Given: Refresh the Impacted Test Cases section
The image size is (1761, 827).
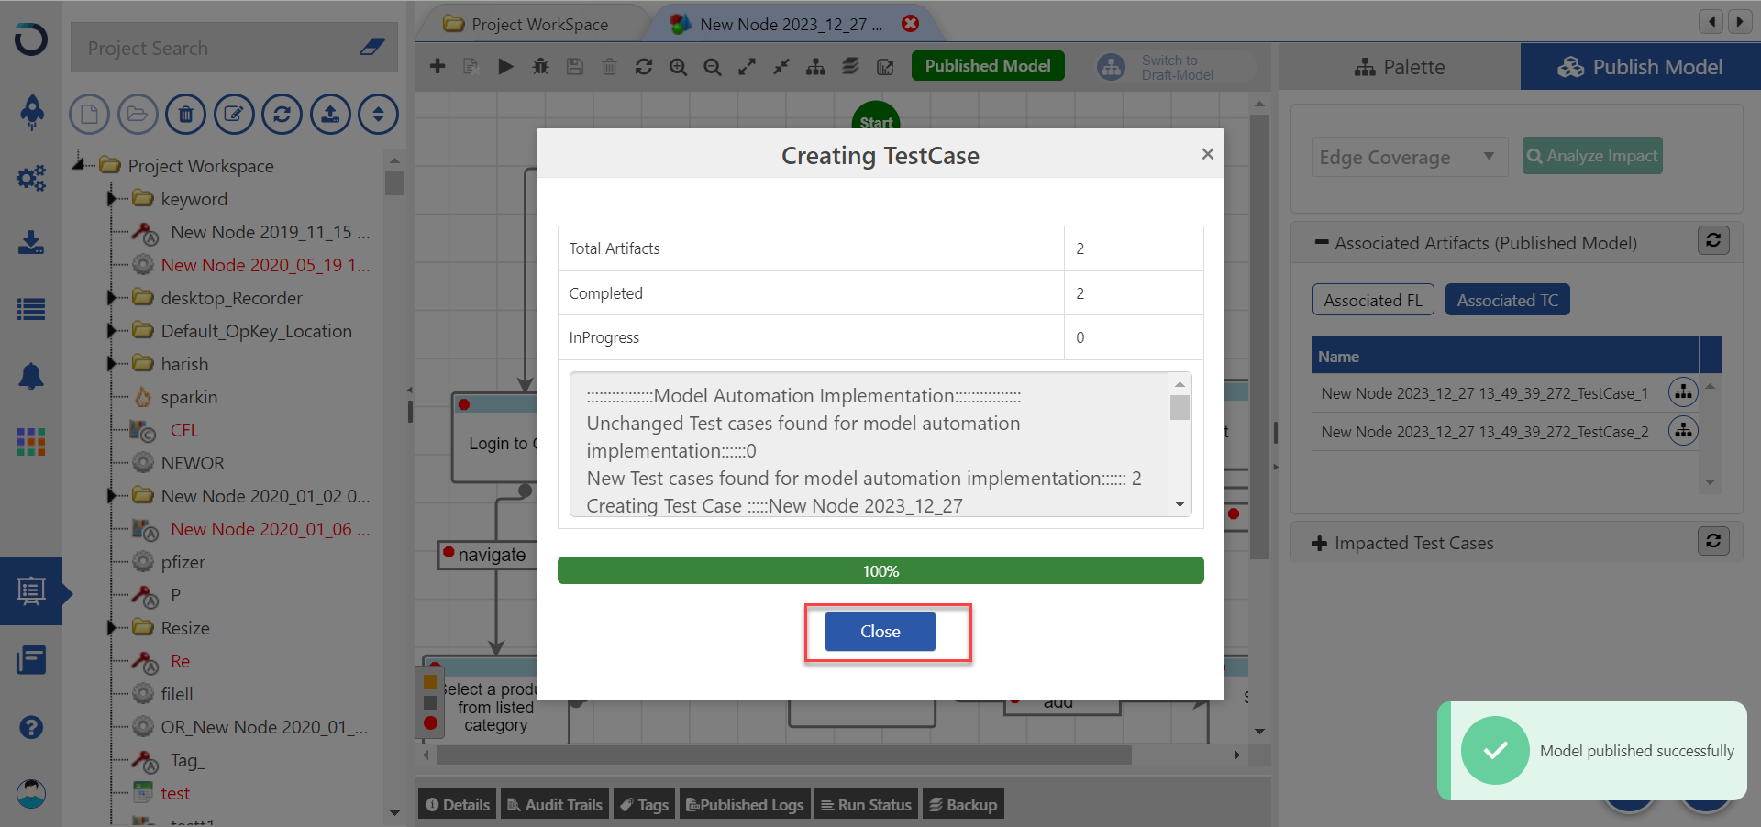Looking at the screenshot, I should (x=1713, y=541).
